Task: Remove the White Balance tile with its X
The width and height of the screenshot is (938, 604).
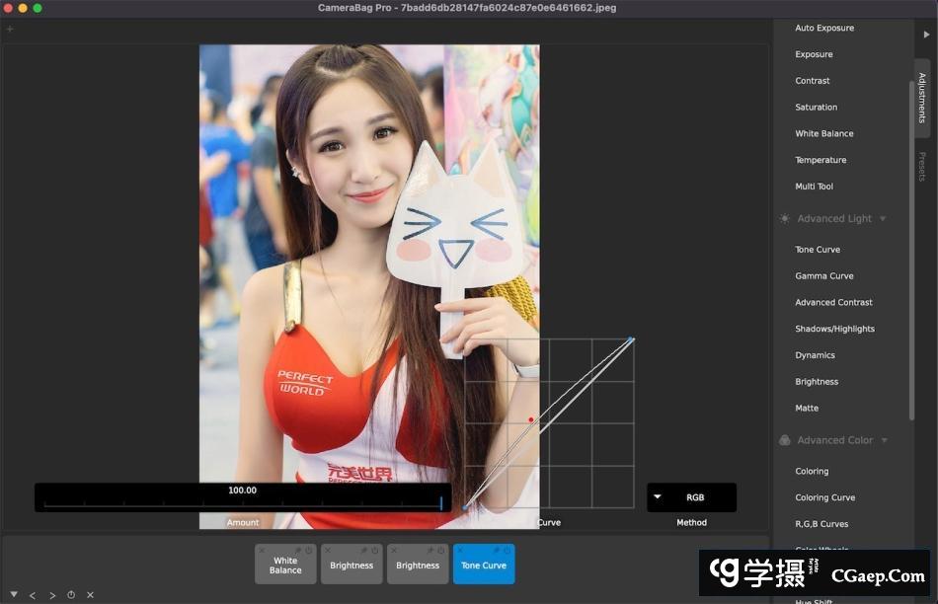Action: pyautogui.click(x=262, y=550)
